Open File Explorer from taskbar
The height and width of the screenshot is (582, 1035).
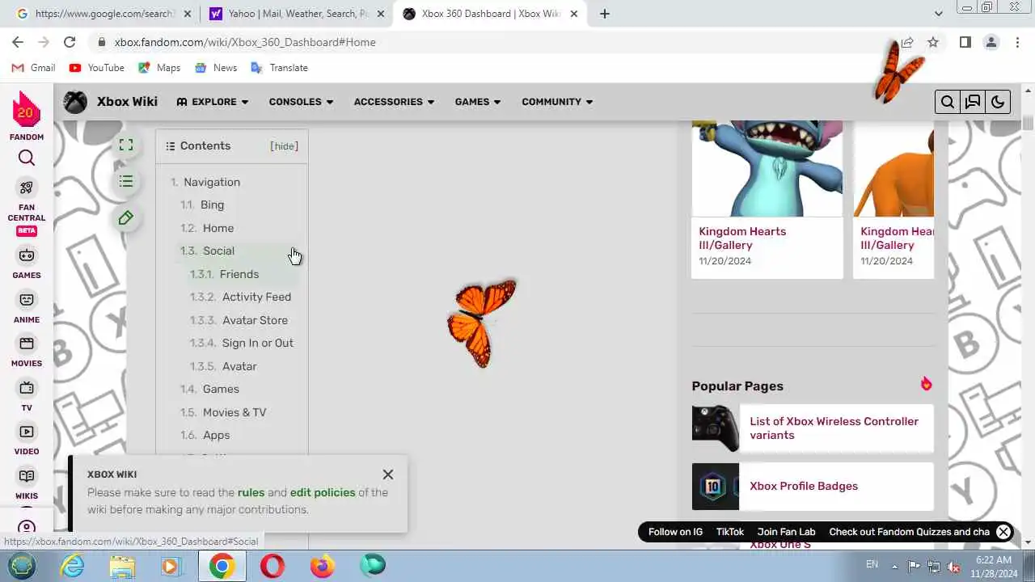tap(122, 566)
